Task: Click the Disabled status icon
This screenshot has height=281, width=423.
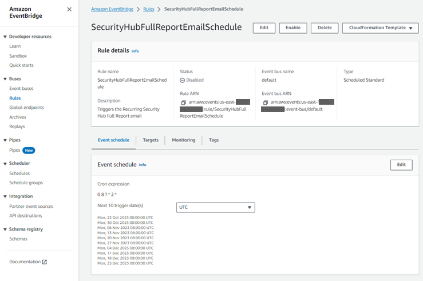Action: click(183, 80)
